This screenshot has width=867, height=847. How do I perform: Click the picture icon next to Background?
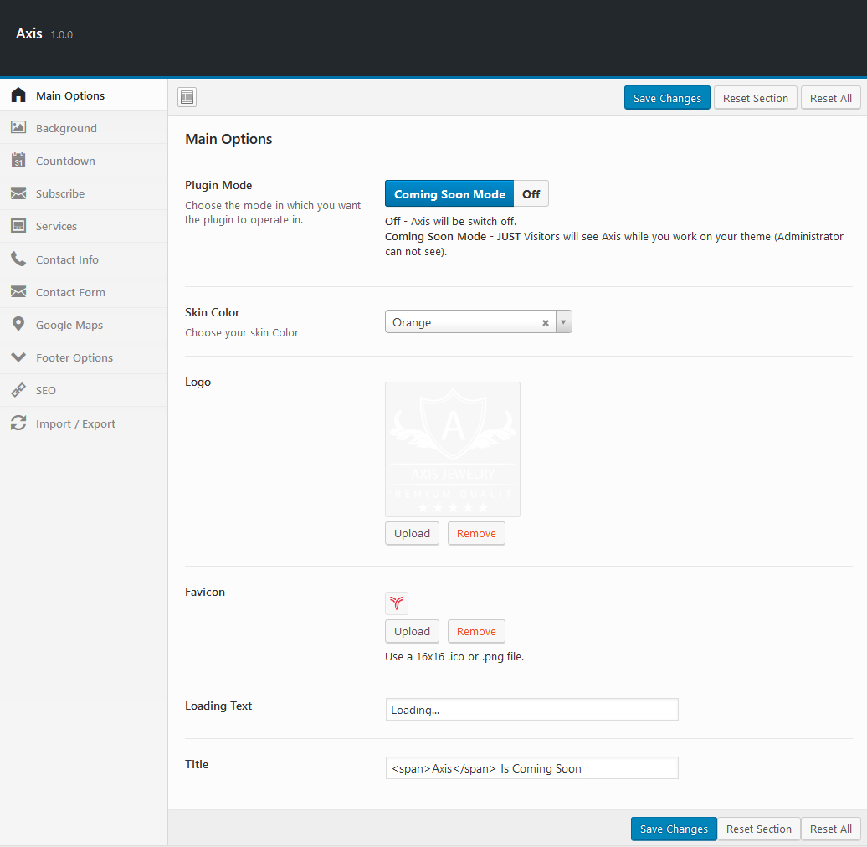(x=18, y=128)
